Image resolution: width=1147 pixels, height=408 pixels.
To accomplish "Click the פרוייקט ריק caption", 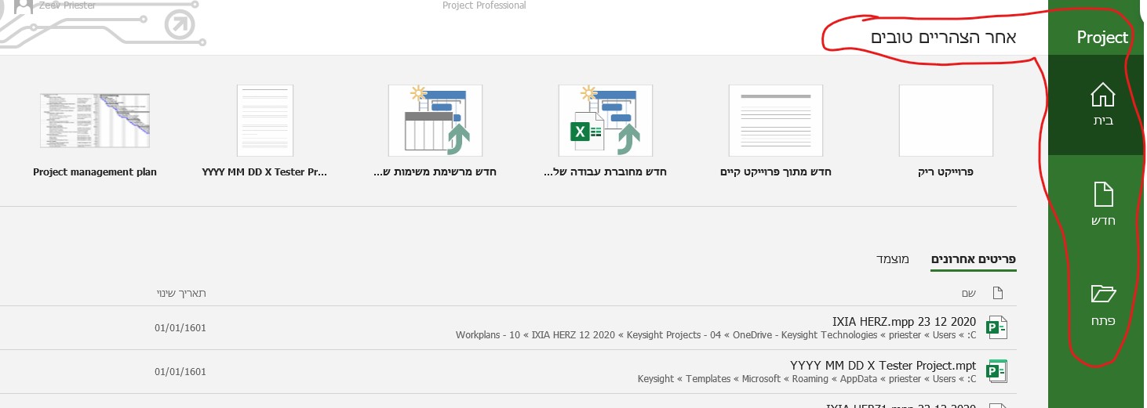I will (x=945, y=172).
